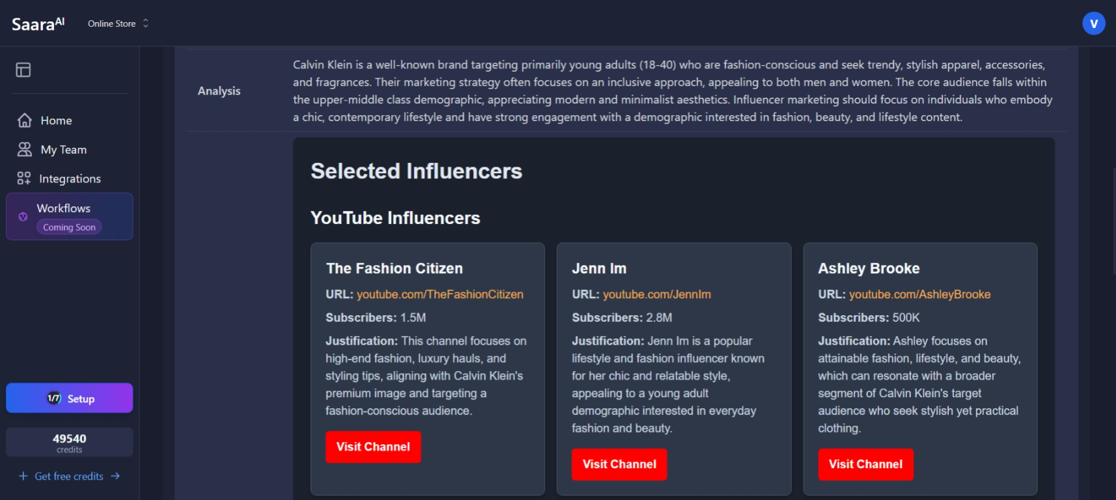This screenshot has height=500, width=1116.
Task: Click the Jenn Im card title
Action: [x=599, y=268]
